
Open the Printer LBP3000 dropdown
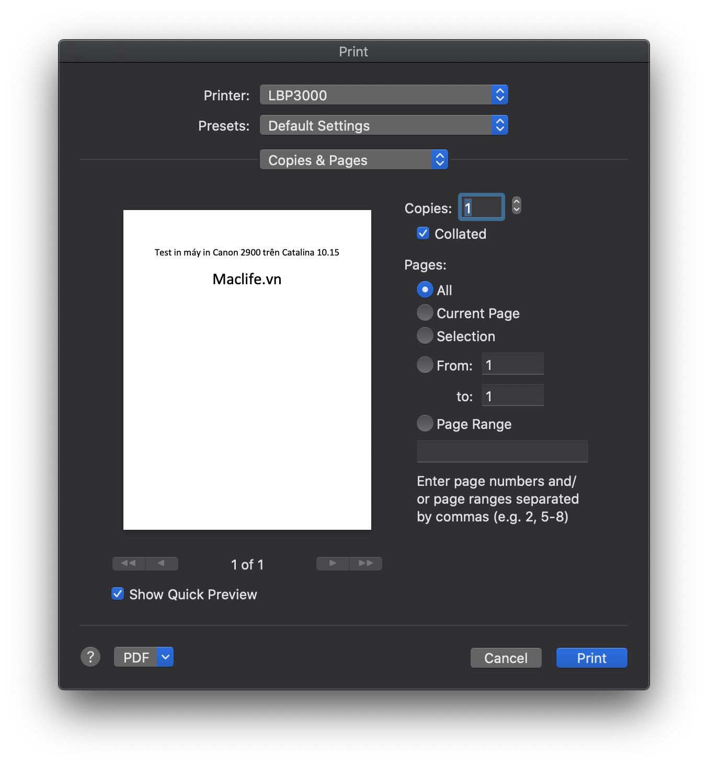pyautogui.click(x=383, y=95)
